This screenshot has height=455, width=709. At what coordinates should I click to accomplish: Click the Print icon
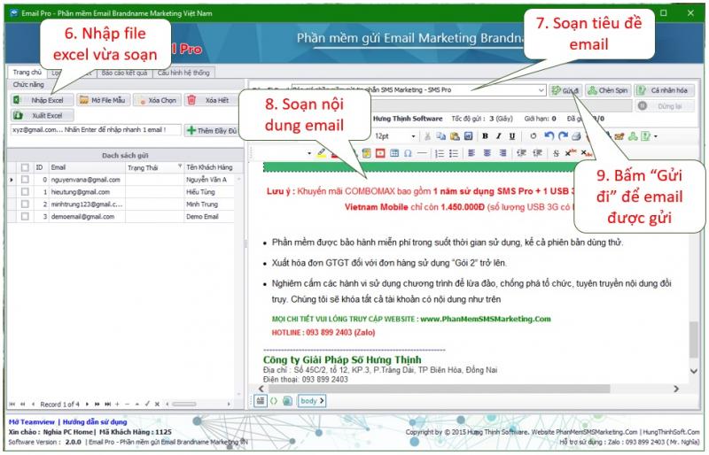click(576, 136)
